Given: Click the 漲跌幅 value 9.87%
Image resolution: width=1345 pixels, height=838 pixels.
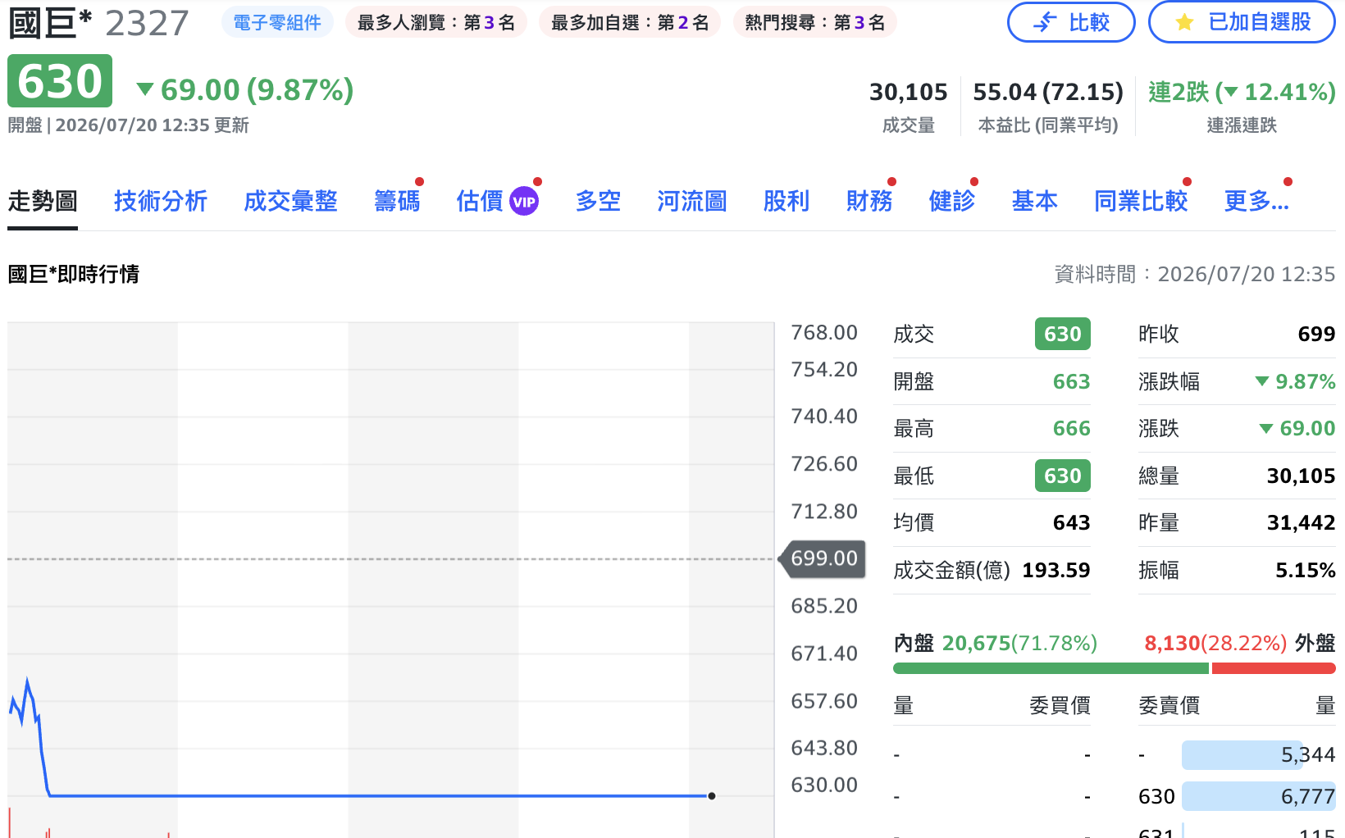Looking at the screenshot, I should pyautogui.click(x=1295, y=381).
